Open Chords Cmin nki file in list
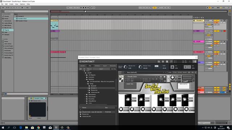 [97, 112]
